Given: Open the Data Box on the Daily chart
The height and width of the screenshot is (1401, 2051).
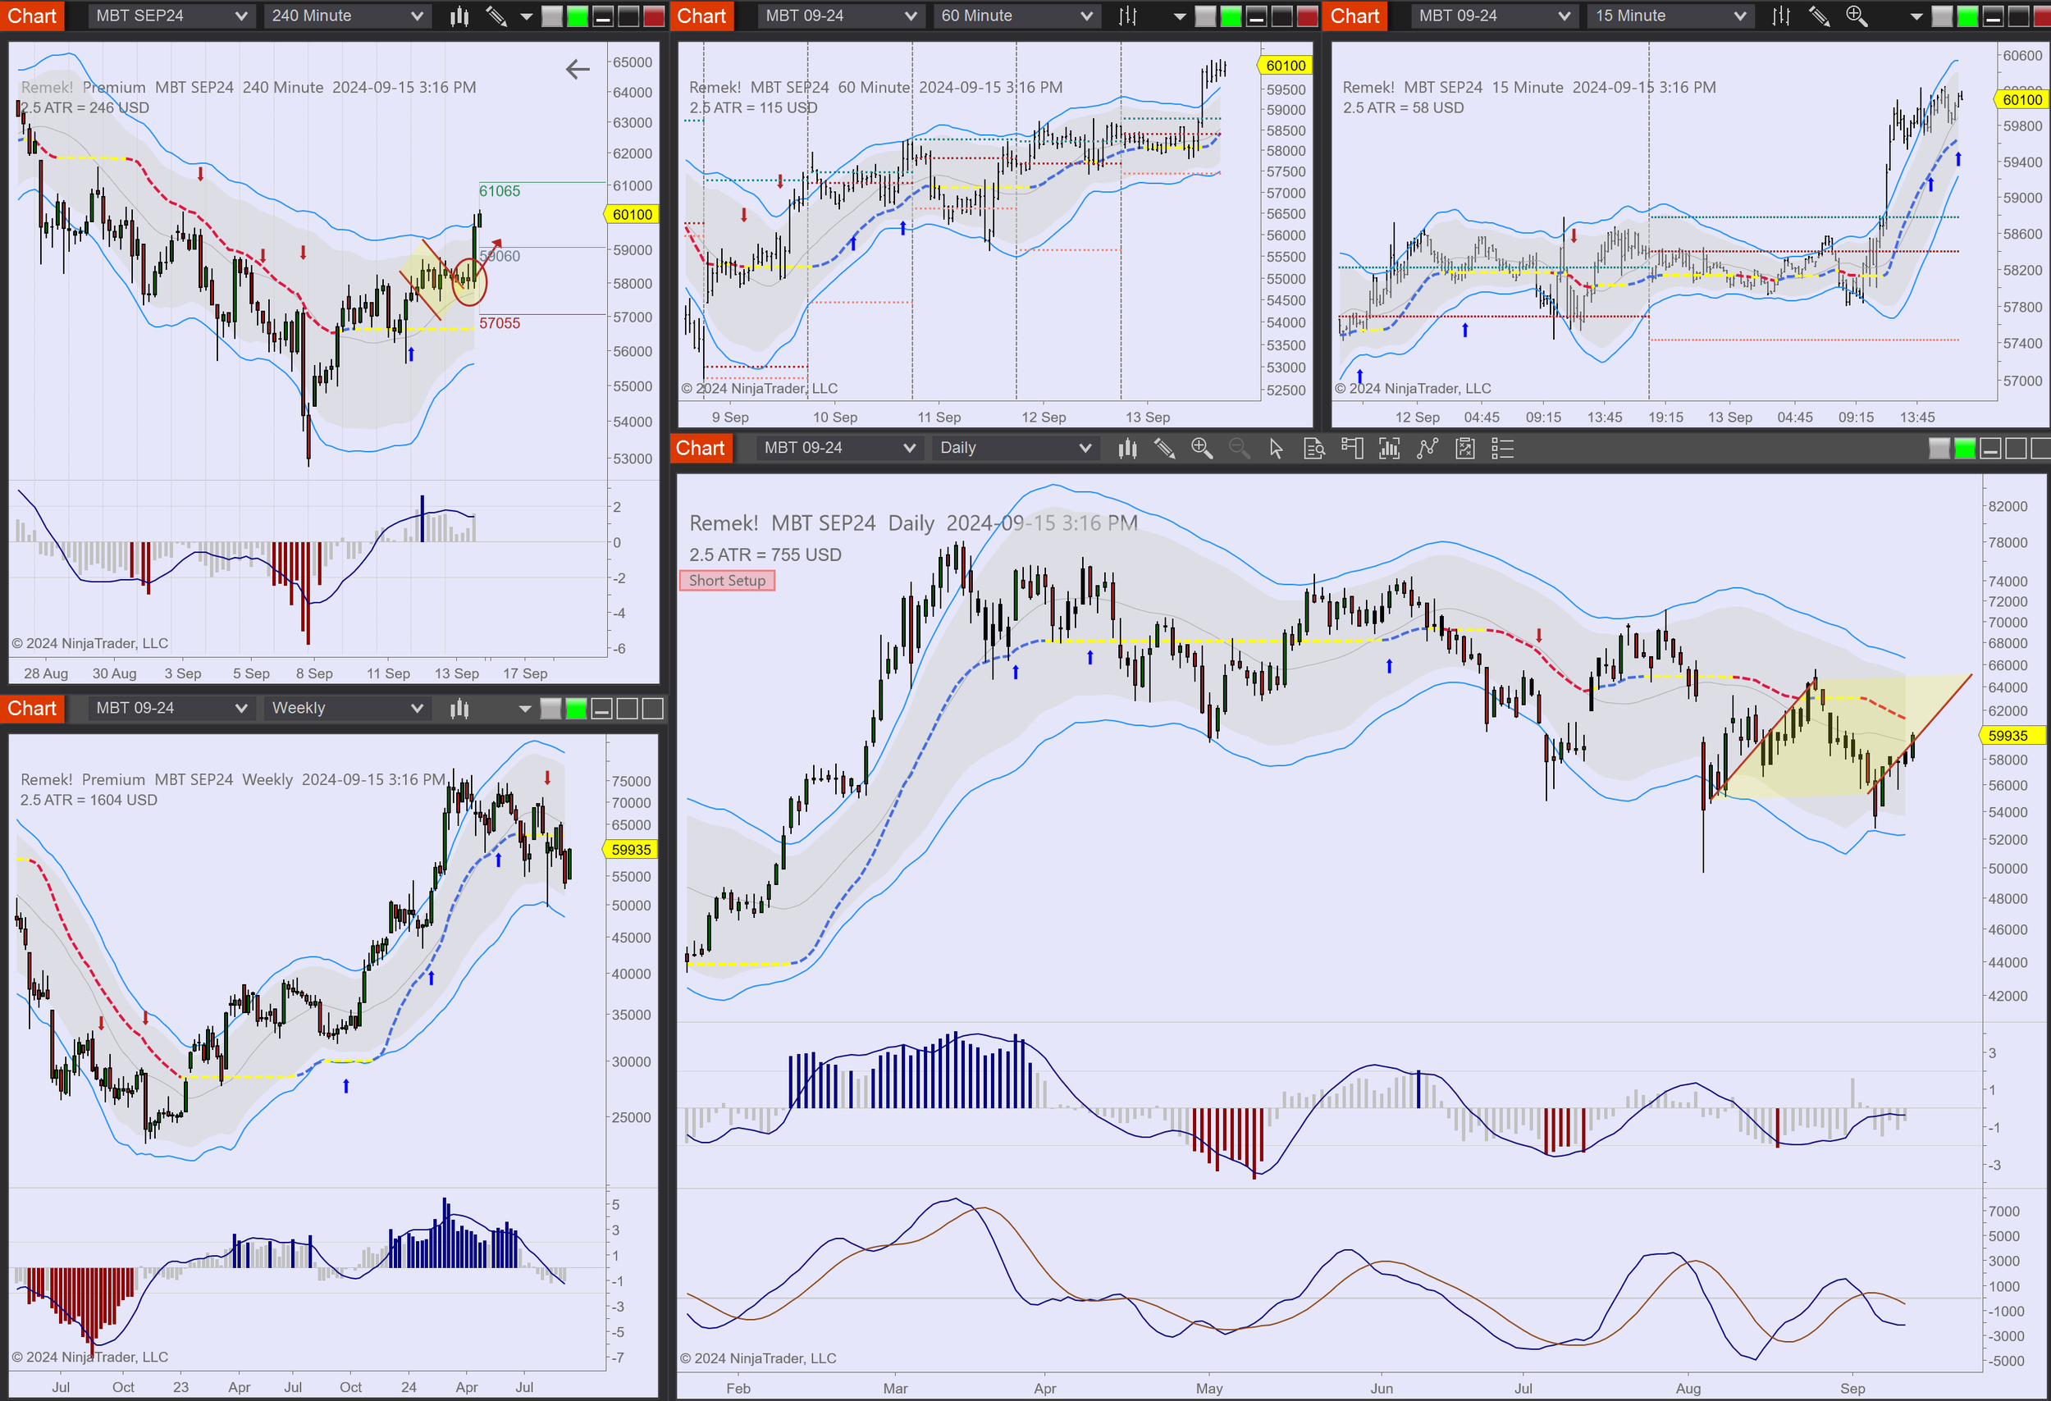Looking at the screenshot, I should pos(1314,449).
